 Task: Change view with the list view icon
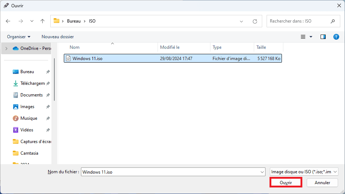[x=303, y=37]
